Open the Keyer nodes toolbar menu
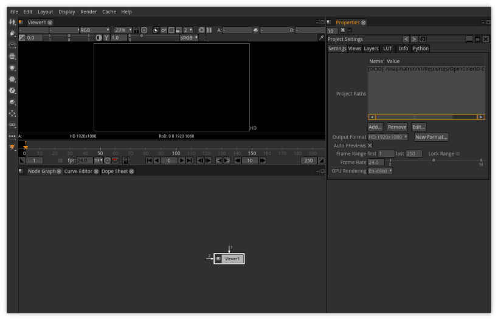 pos(12,91)
